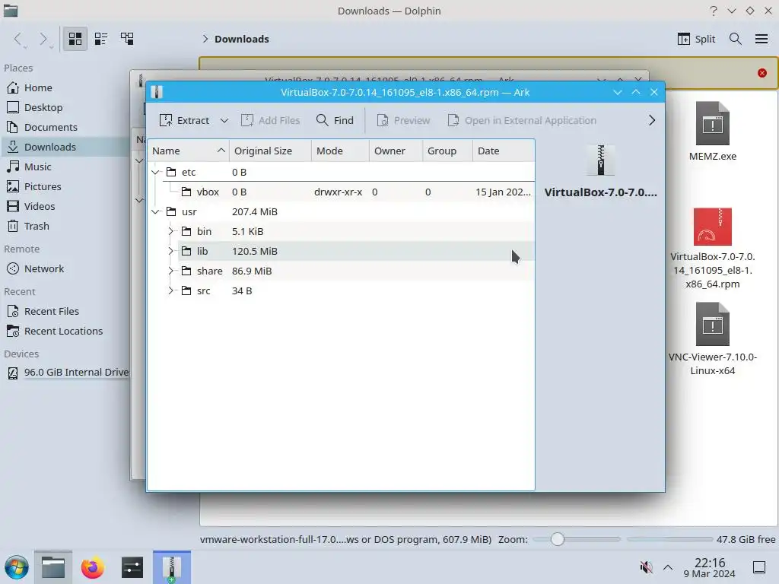Screen dimensions: 779x584
Task: Open Dolphin search
Action: [736, 39]
